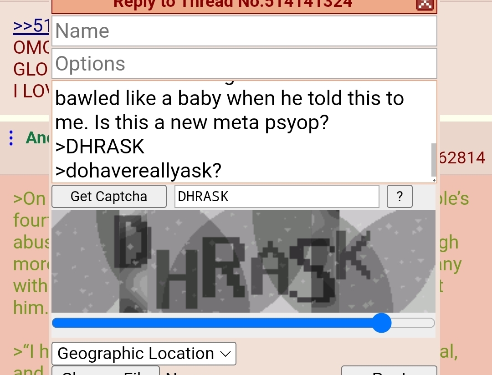Viewport: 492px width, 375px height.
Task: Click the green Anonymous poster name
Action: tap(37, 137)
